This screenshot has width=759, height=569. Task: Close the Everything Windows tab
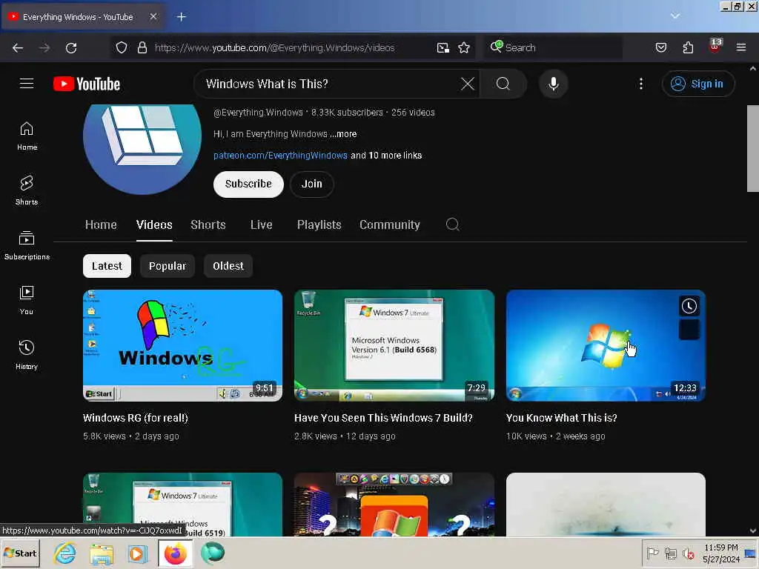pyautogui.click(x=153, y=17)
